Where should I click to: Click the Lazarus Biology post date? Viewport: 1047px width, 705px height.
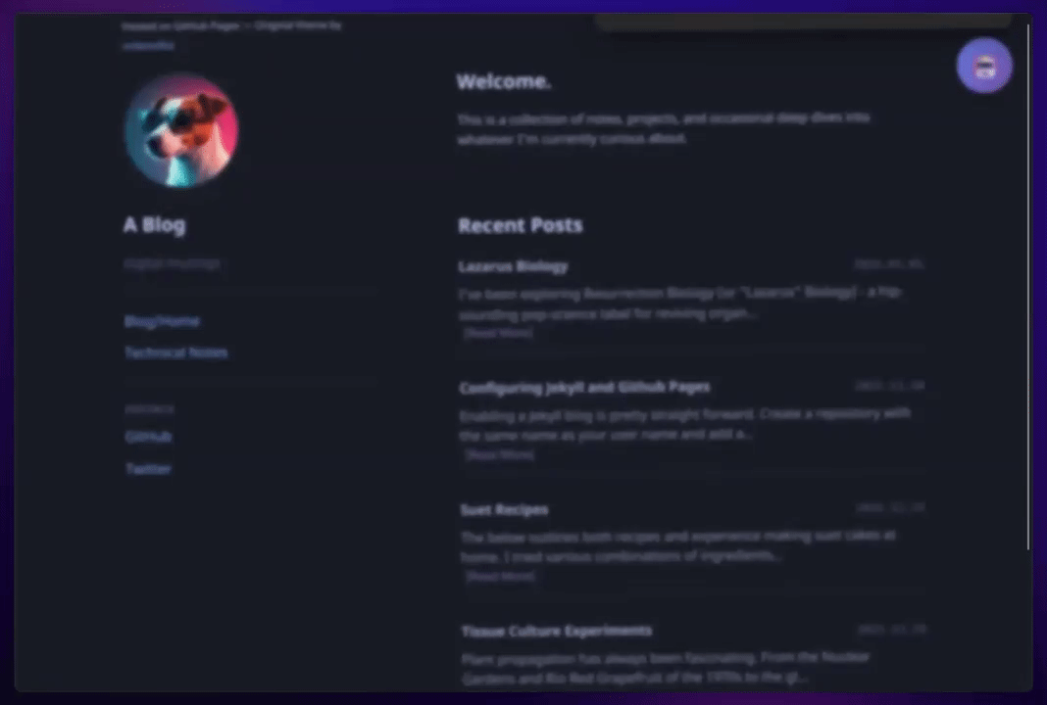click(x=889, y=264)
